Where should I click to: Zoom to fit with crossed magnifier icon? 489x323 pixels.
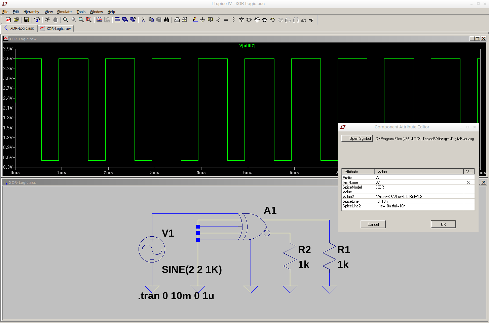[x=89, y=20]
